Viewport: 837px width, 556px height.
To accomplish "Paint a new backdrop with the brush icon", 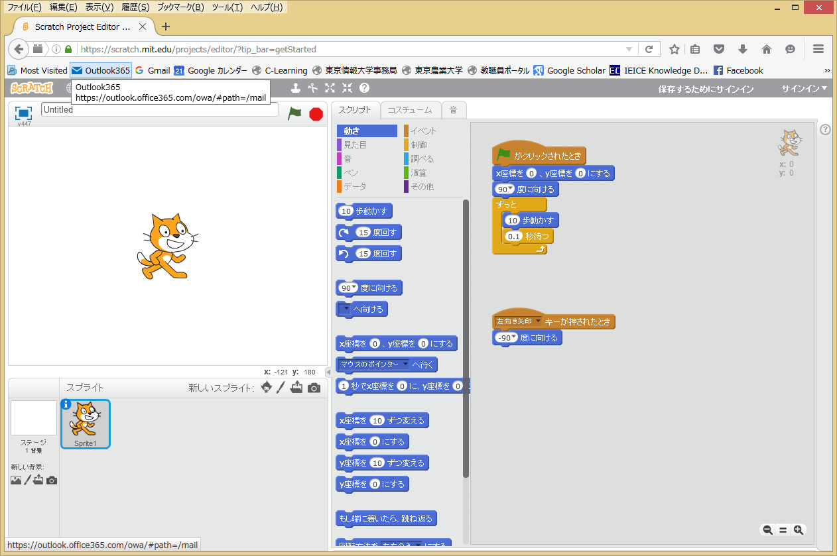I will (28, 480).
